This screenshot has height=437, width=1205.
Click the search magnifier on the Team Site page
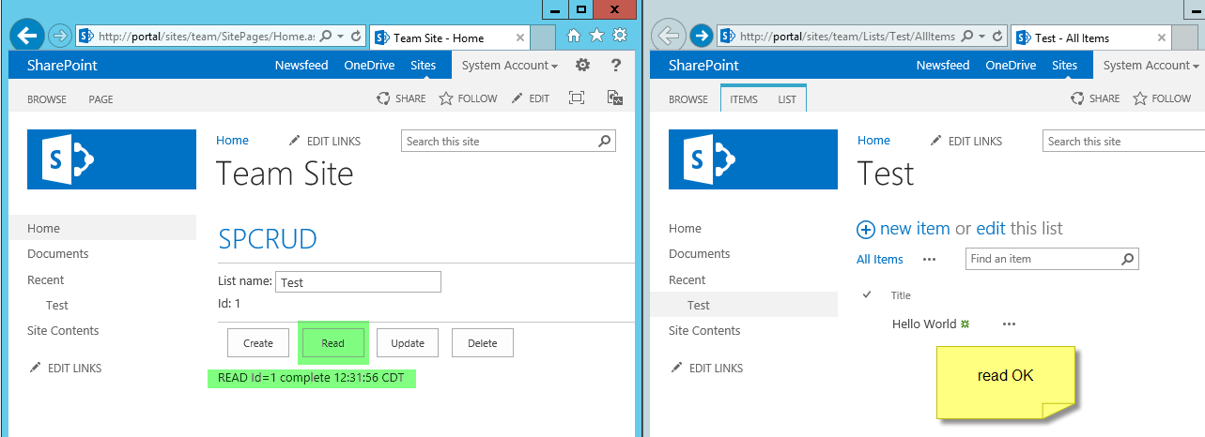coord(605,142)
